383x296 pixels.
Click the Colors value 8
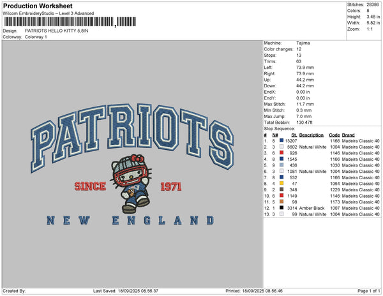coord(368,11)
